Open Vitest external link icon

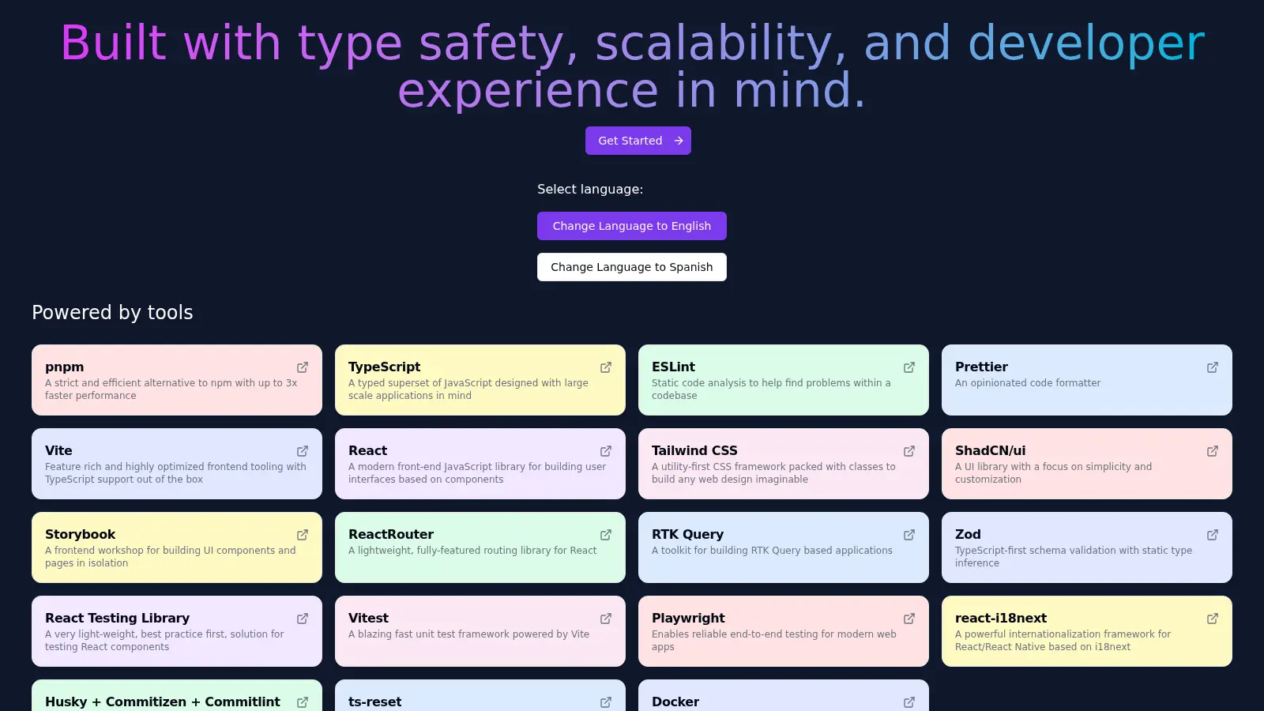[x=606, y=619]
